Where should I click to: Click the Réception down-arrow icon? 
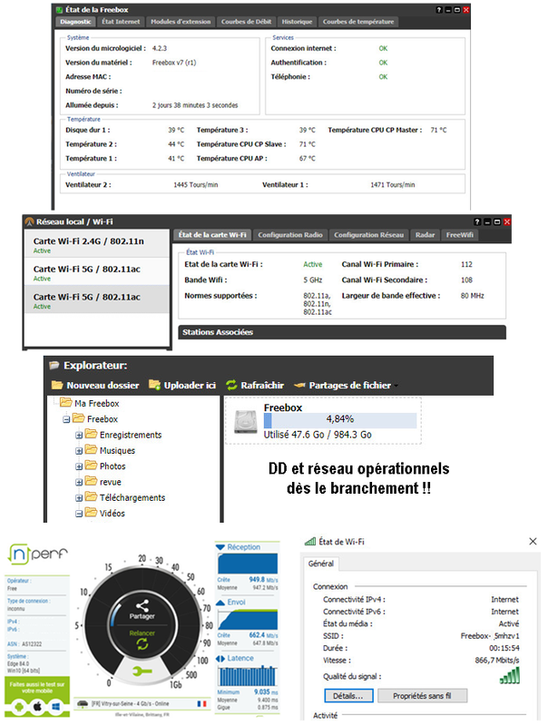(x=220, y=547)
